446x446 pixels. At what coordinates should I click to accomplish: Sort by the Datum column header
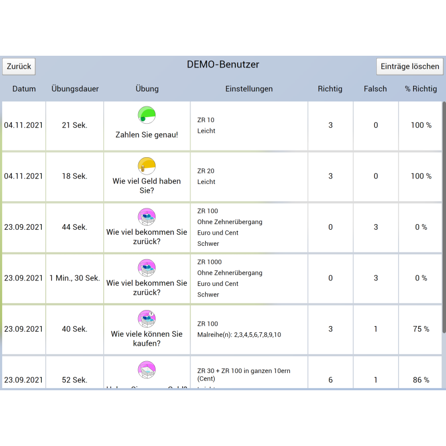24,89
